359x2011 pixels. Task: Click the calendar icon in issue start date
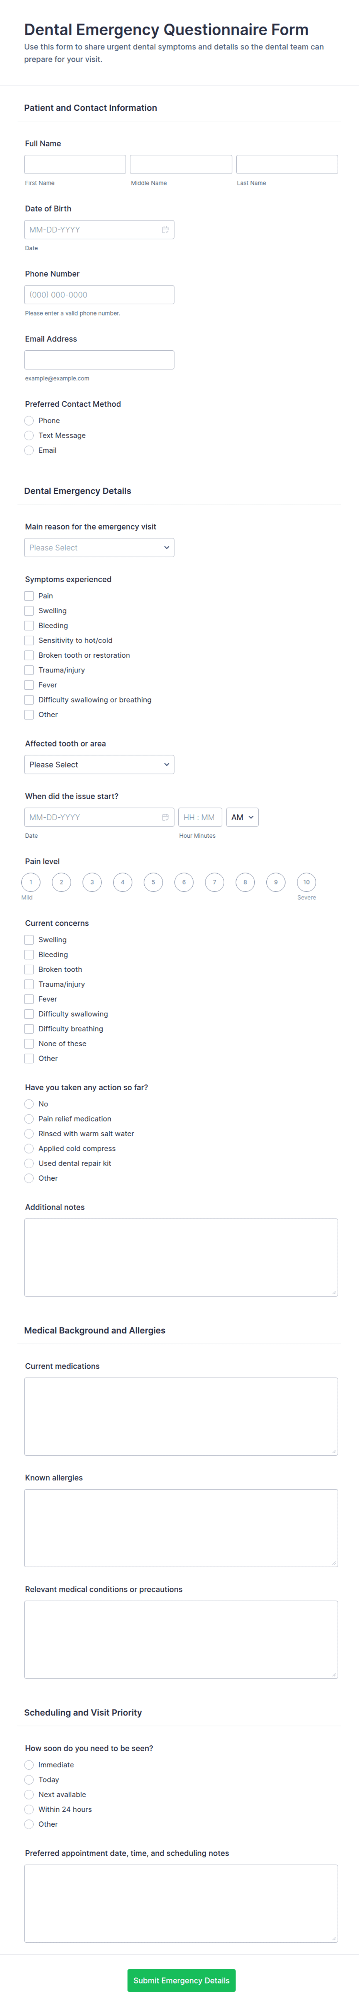[x=165, y=817]
